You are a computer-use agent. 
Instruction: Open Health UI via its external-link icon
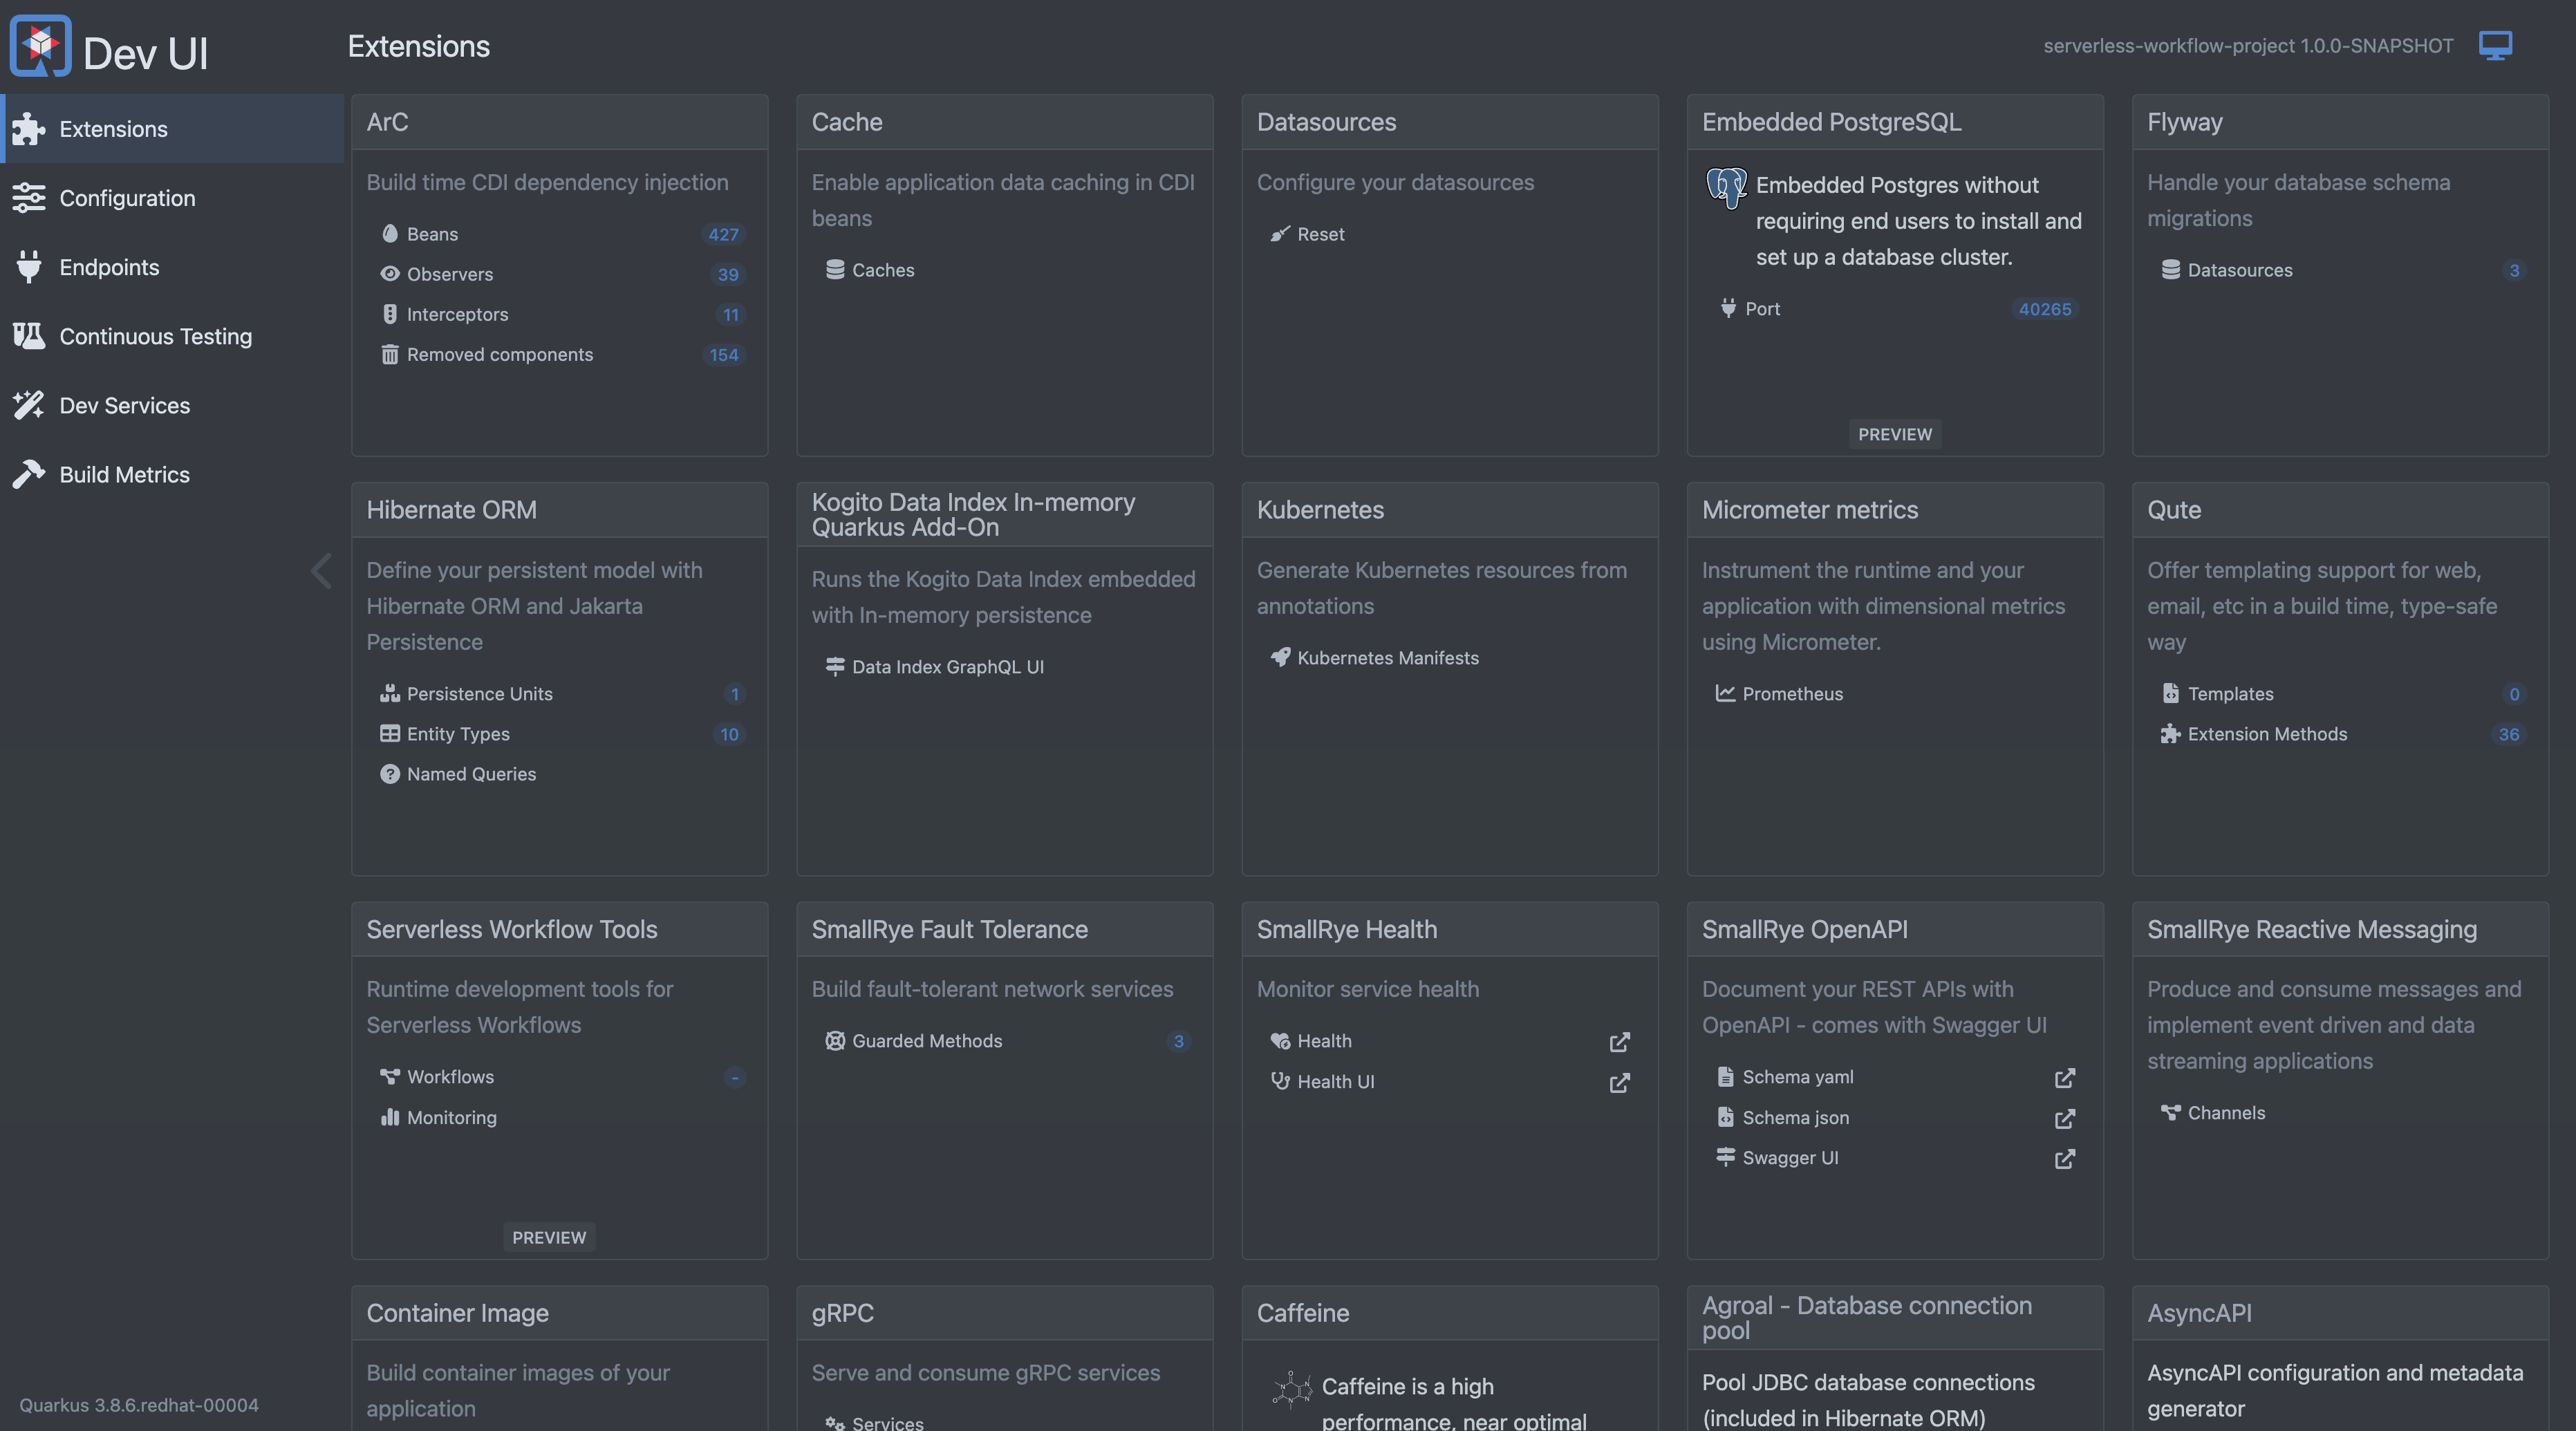coord(1619,1083)
